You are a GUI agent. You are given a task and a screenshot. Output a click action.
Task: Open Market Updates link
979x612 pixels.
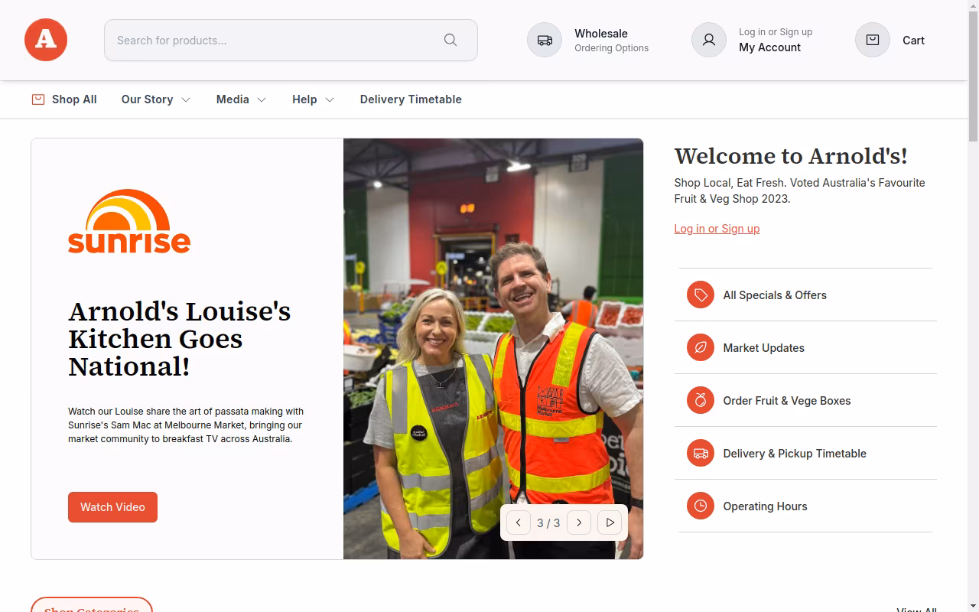763,347
